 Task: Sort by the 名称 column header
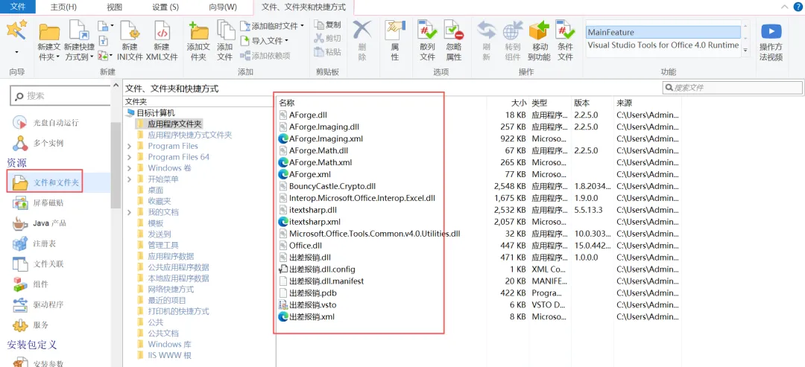(x=286, y=103)
